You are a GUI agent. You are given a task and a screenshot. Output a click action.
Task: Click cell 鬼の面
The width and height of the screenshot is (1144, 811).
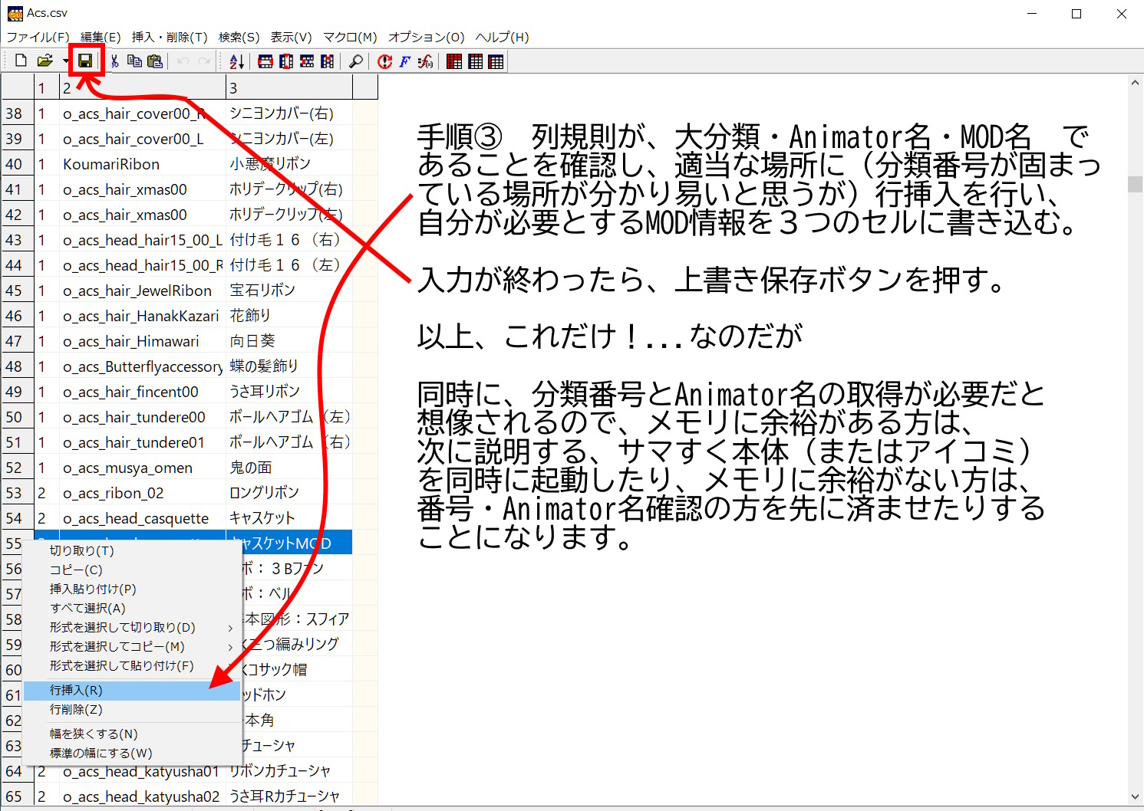click(289, 468)
